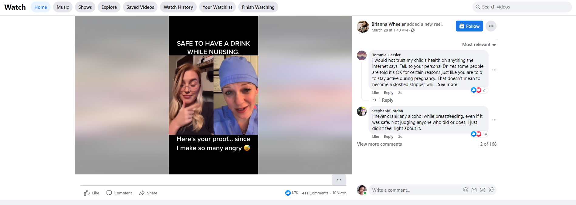Play the reel video
The image size is (576, 205).
[x=213, y=95]
